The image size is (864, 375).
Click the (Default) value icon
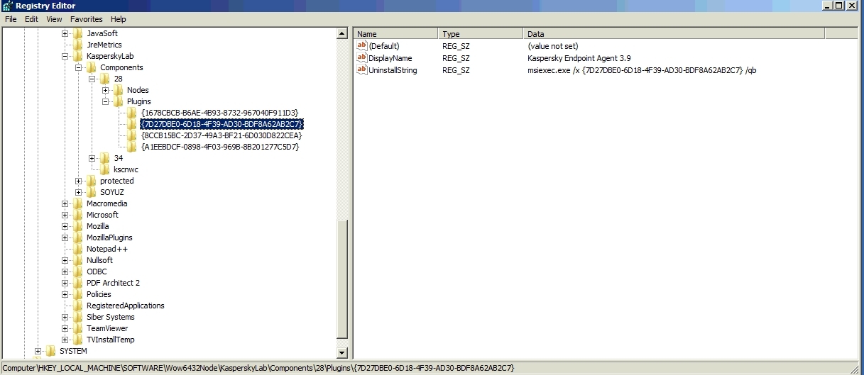pos(361,46)
